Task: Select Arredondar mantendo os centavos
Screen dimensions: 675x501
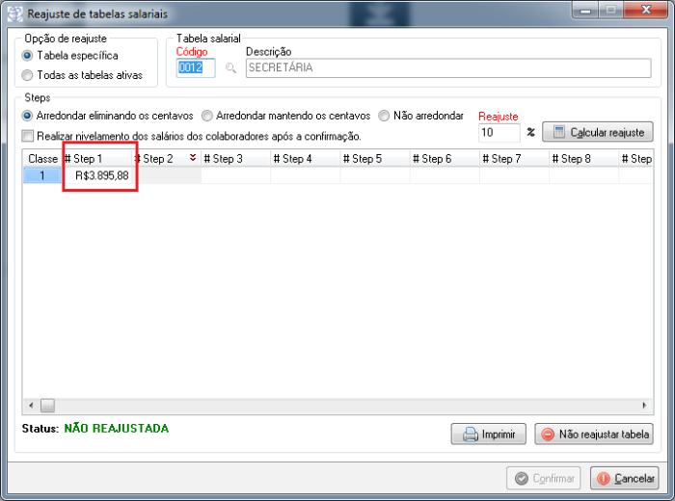Action: tap(207, 115)
